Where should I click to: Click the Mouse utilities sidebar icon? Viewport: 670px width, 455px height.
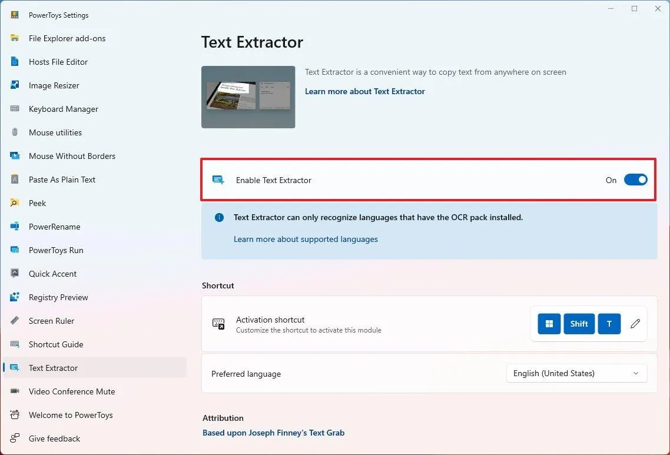pyautogui.click(x=15, y=132)
